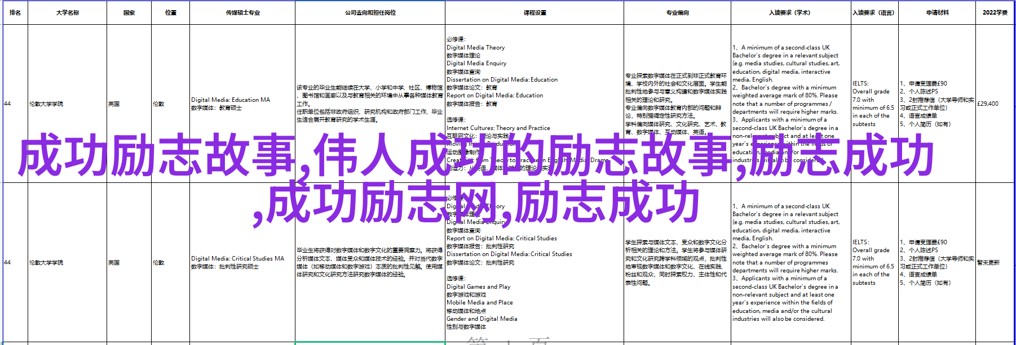
Task: Select the 2022学费 header cell
Action: pos(995,12)
